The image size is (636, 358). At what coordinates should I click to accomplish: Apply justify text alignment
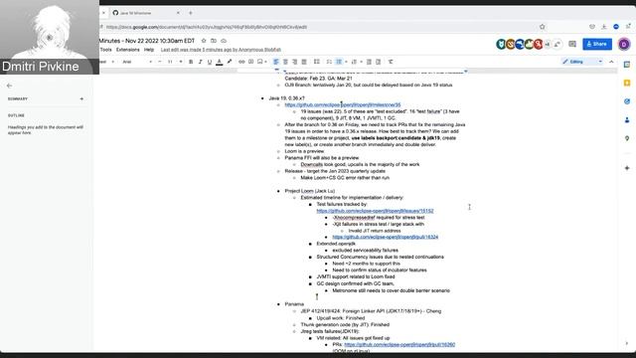304,62
